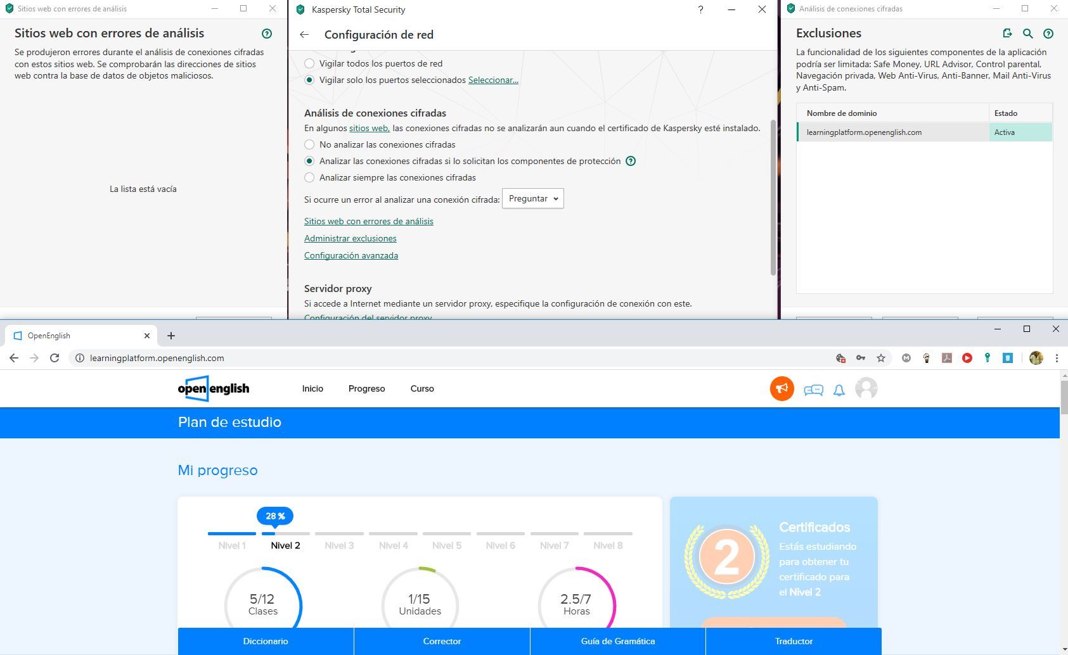Open Configuración avanzada link
The width and height of the screenshot is (1068, 655).
click(351, 255)
